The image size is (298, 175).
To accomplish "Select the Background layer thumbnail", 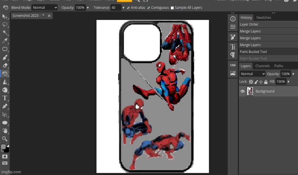I will 250,91.
